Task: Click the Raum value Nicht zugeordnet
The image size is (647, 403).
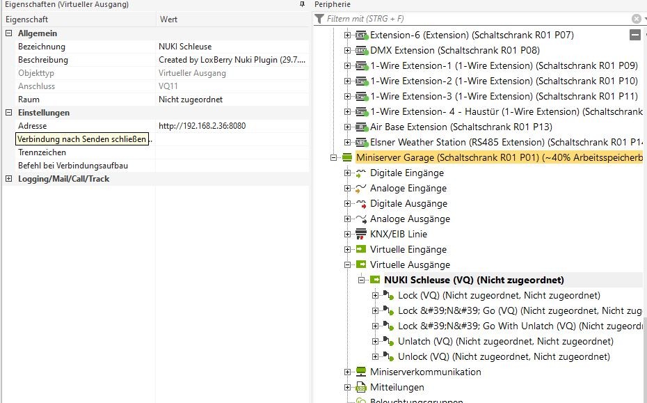Action: (x=232, y=99)
